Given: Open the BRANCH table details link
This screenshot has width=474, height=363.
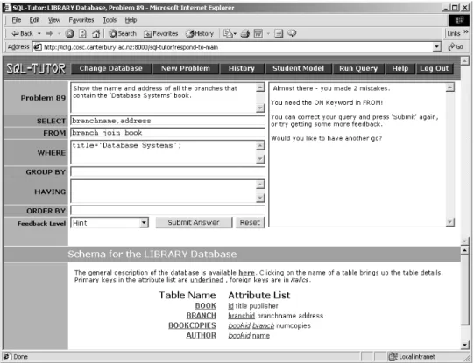Looking at the screenshot, I should pos(202,316).
